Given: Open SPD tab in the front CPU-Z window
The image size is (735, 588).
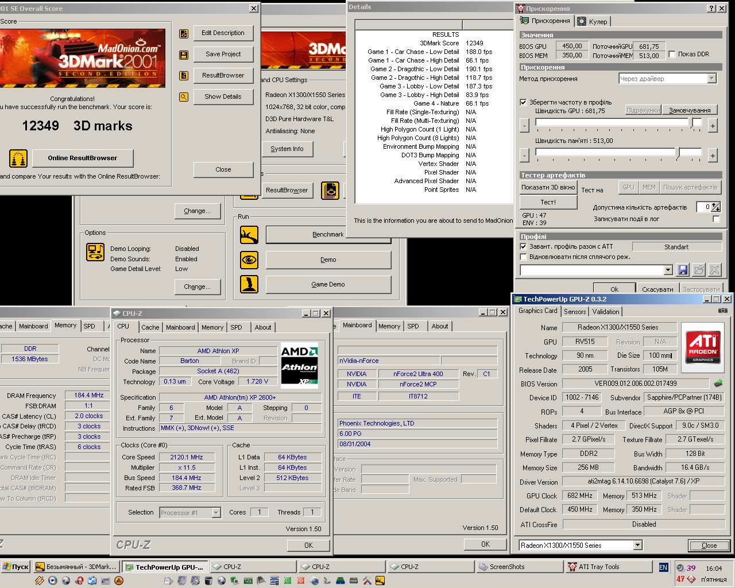Looking at the screenshot, I should [x=237, y=327].
